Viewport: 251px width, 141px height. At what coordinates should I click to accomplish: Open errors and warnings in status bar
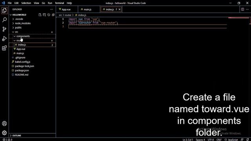(x=7, y=139)
